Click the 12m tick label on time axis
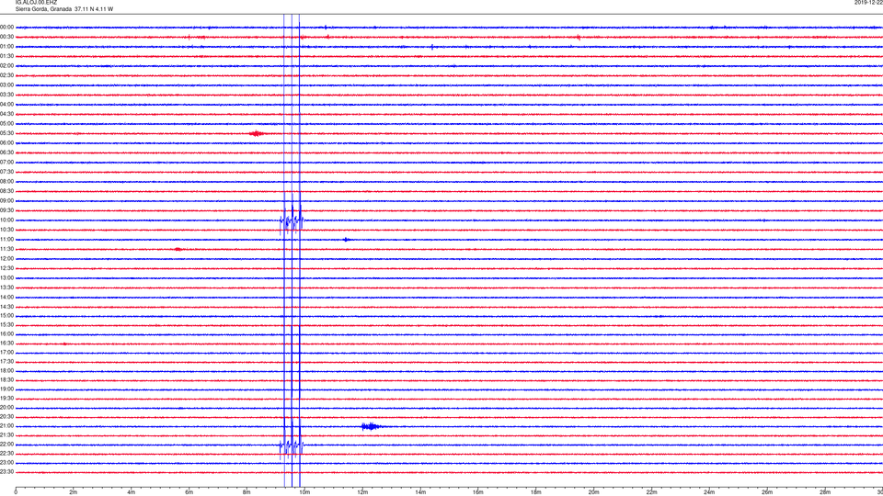The width and height of the screenshot is (883, 496). (x=362, y=492)
